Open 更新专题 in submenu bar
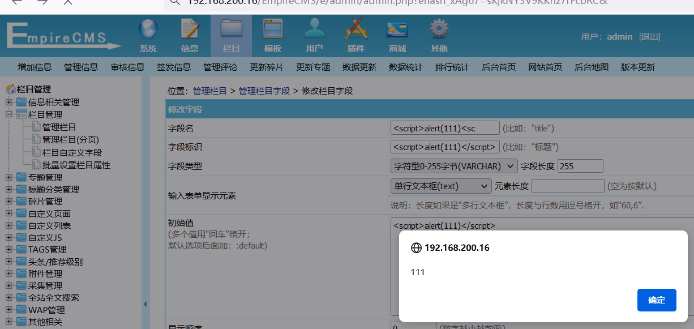The height and width of the screenshot is (329, 694). tap(313, 67)
